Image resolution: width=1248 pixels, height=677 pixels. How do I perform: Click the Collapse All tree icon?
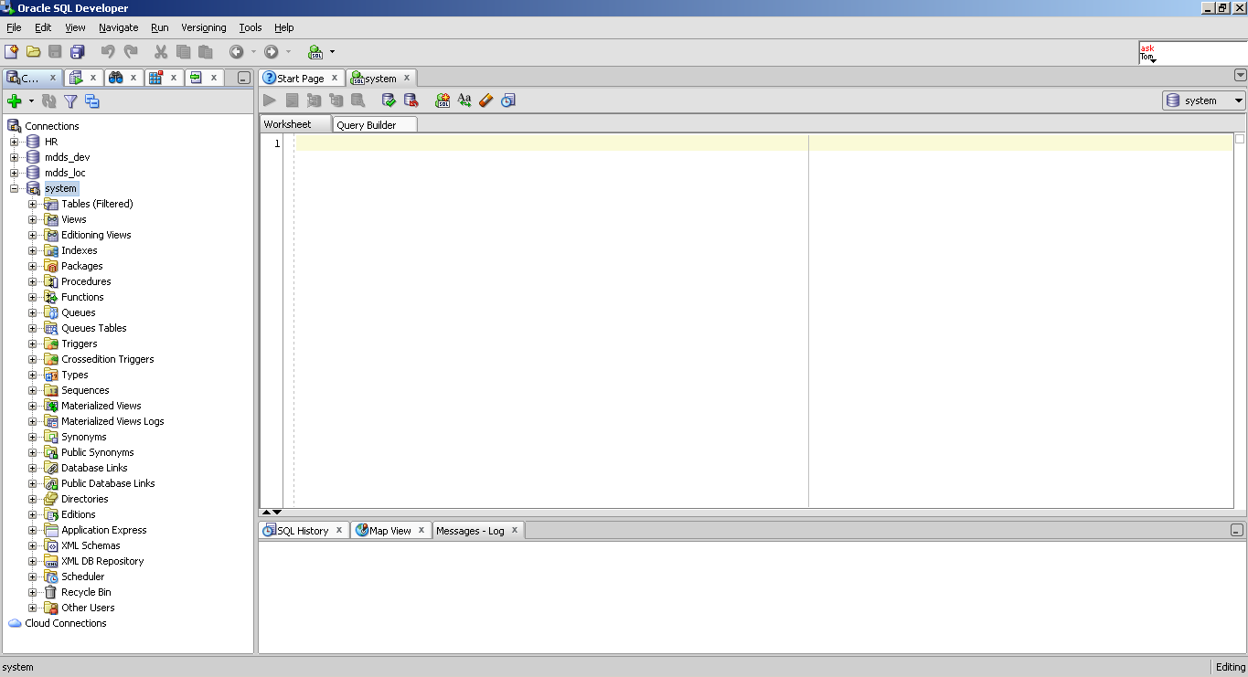coord(91,101)
